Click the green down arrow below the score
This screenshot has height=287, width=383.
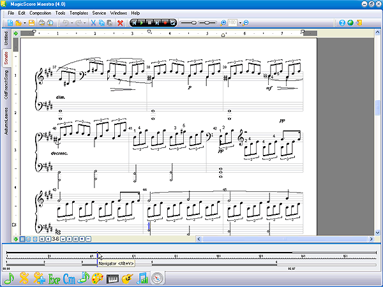[16, 239]
